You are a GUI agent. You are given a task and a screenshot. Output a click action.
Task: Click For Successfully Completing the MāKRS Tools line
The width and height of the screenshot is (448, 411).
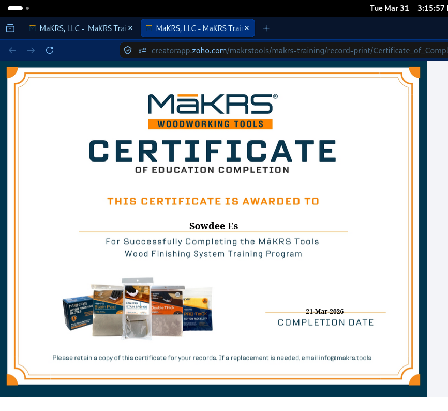(x=212, y=242)
